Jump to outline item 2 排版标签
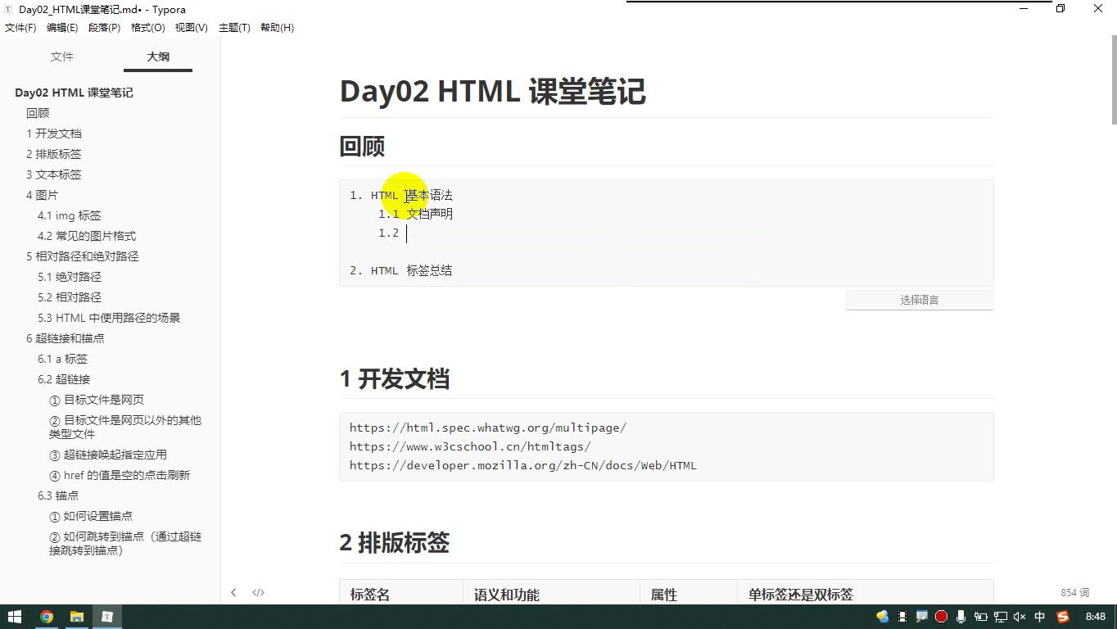This screenshot has width=1117, height=629. [54, 154]
